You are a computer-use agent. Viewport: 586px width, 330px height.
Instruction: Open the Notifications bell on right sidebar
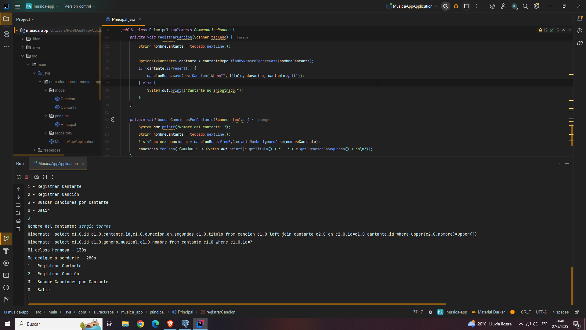tap(580, 19)
